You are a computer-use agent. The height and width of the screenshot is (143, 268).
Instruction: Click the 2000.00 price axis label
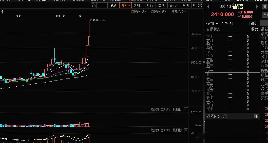196,48
